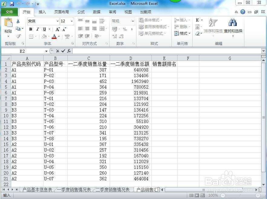Screen dimensions: 267x199
Task: Click the AutoSum sigma icon
Action: [197, 20]
